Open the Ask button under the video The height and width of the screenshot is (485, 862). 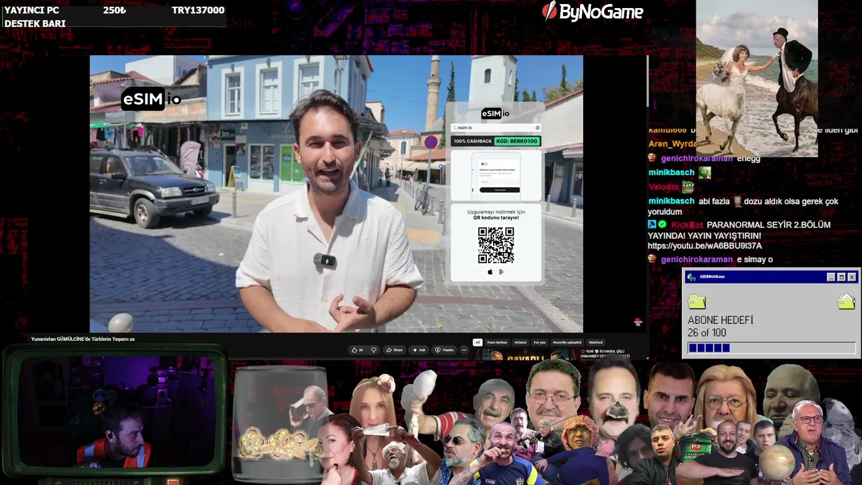point(419,350)
